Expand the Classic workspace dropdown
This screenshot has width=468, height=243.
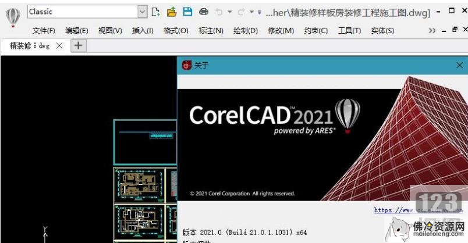click(143, 12)
